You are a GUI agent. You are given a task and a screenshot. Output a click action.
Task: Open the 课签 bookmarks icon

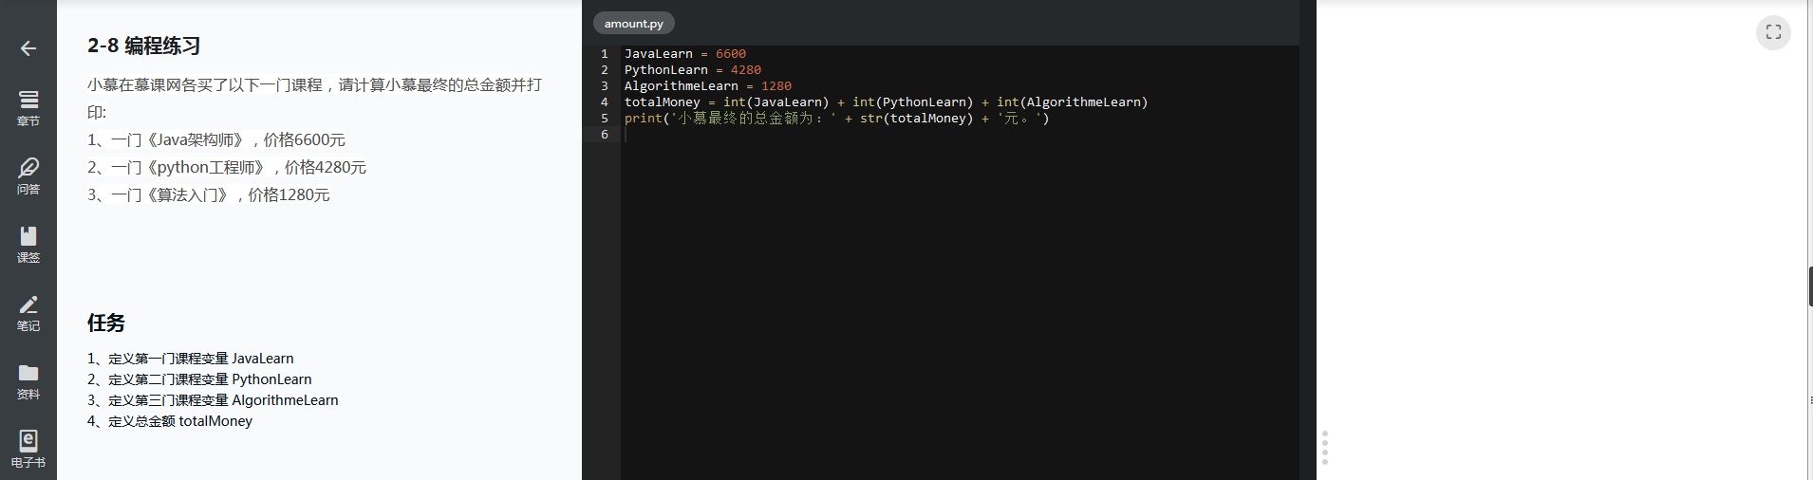tap(28, 244)
